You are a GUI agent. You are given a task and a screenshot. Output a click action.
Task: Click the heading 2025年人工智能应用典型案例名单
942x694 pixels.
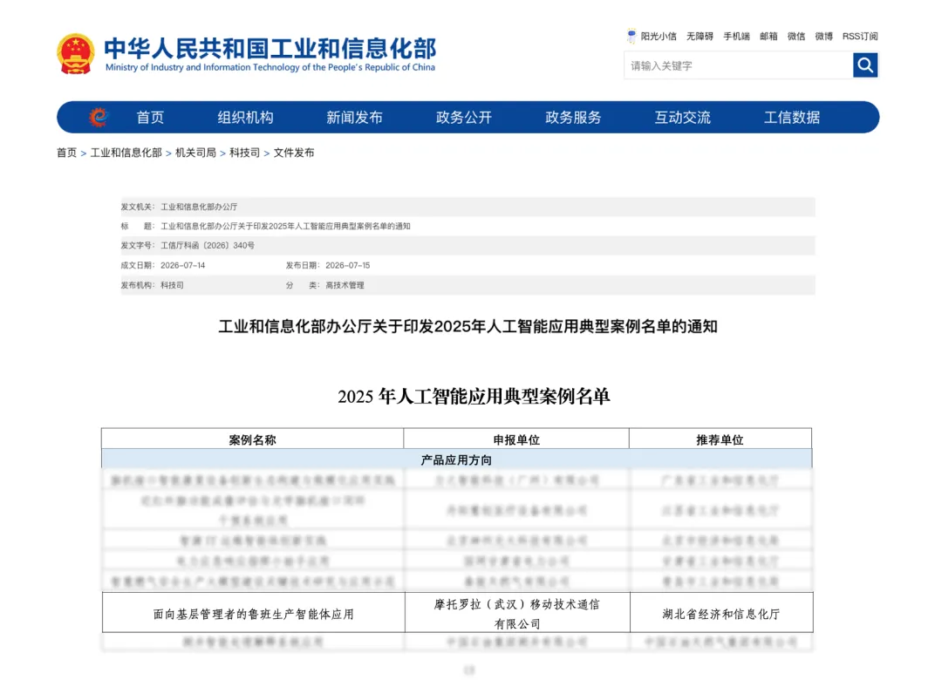[474, 396]
